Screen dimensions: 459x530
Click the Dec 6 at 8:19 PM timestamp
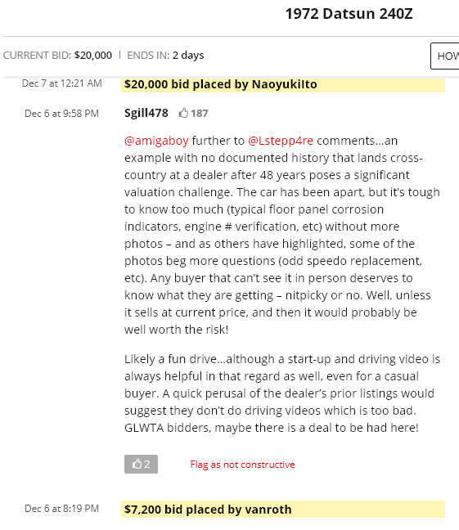click(x=62, y=509)
